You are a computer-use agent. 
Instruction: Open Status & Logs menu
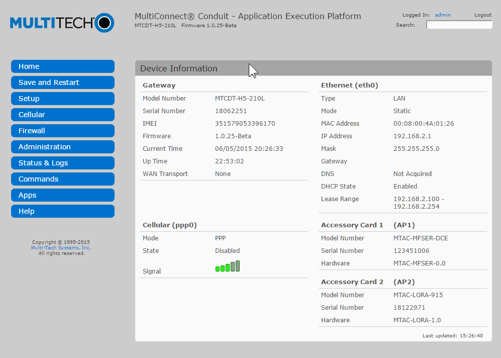(x=63, y=163)
